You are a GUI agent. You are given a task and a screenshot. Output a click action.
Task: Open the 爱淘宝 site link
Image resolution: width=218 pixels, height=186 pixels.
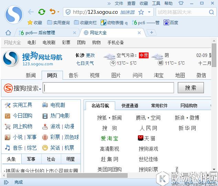pos(110,138)
